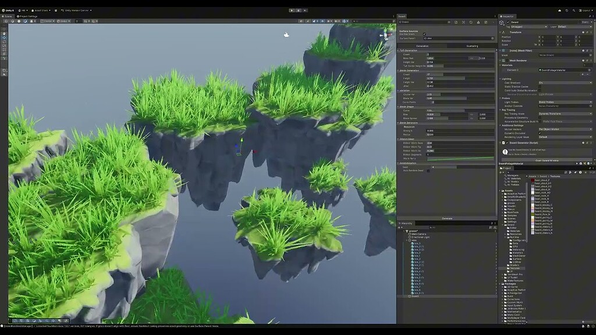596x335 pixels.
Task: Click the Inspector lock icon
Action: pos(590,17)
